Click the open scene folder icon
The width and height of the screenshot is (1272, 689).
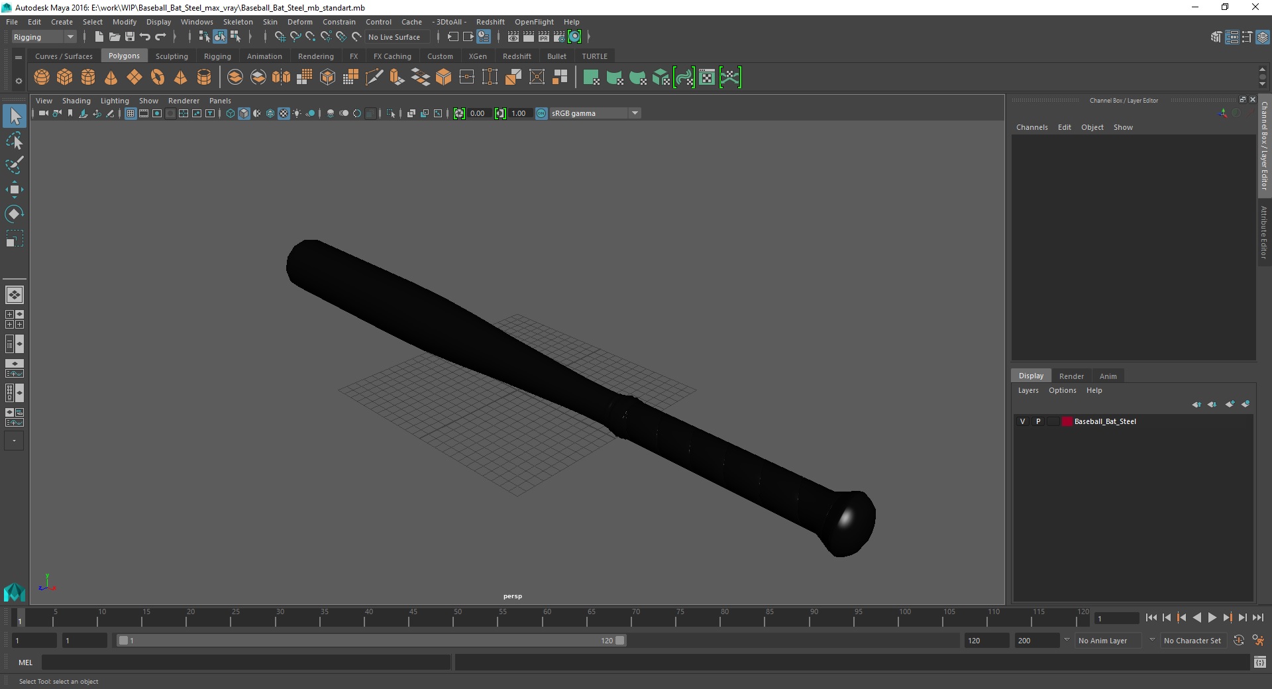(x=114, y=37)
